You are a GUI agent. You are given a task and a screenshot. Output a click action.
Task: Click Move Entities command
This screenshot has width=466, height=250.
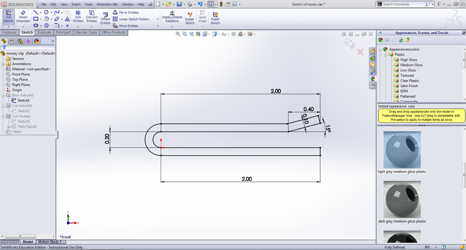click(125, 26)
